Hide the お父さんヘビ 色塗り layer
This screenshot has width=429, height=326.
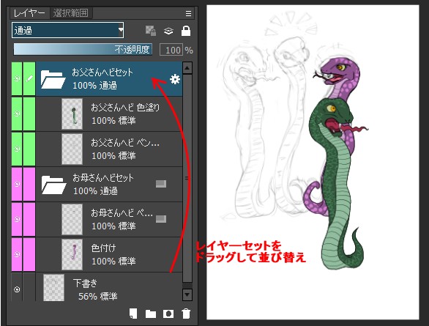[17, 114]
